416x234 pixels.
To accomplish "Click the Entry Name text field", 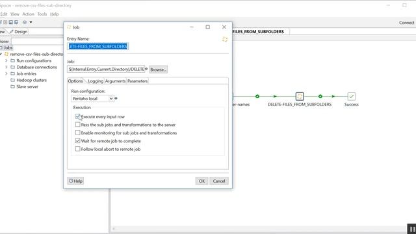I will click(x=98, y=46).
